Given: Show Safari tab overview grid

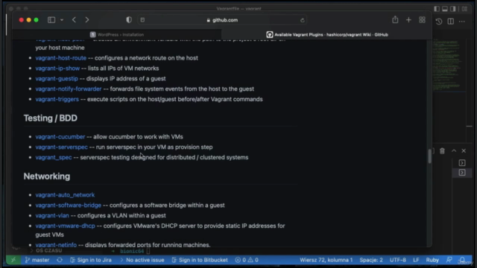Looking at the screenshot, I should [x=422, y=20].
